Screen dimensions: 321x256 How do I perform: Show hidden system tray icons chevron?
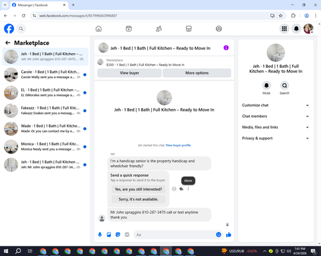[265, 251]
